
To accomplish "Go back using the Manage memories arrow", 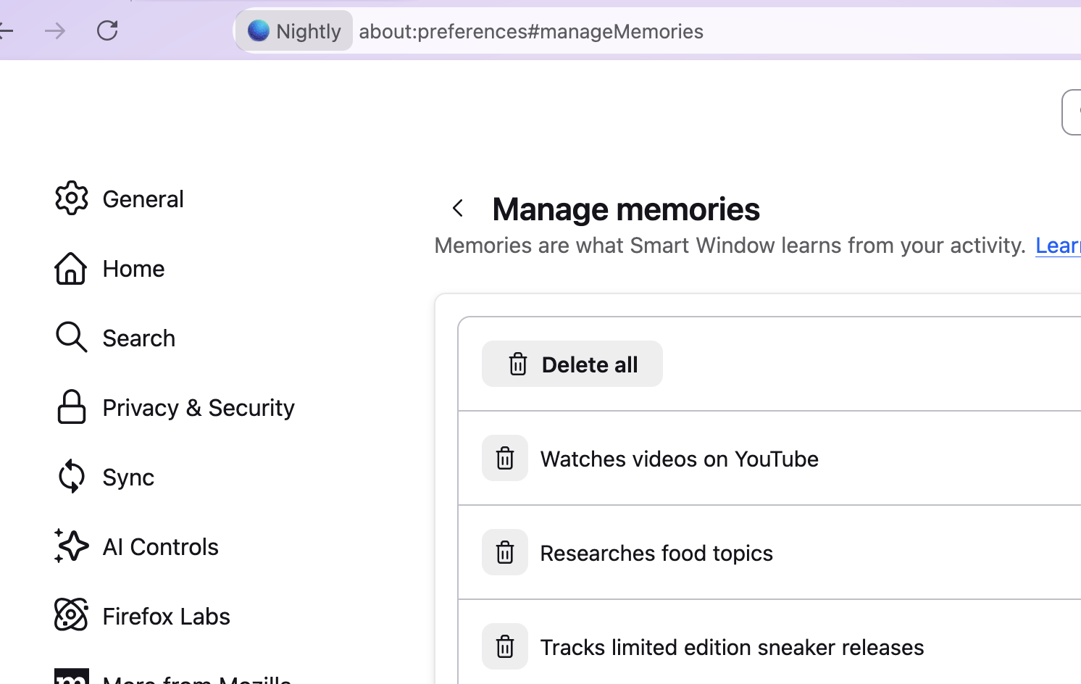I will (x=458, y=209).
